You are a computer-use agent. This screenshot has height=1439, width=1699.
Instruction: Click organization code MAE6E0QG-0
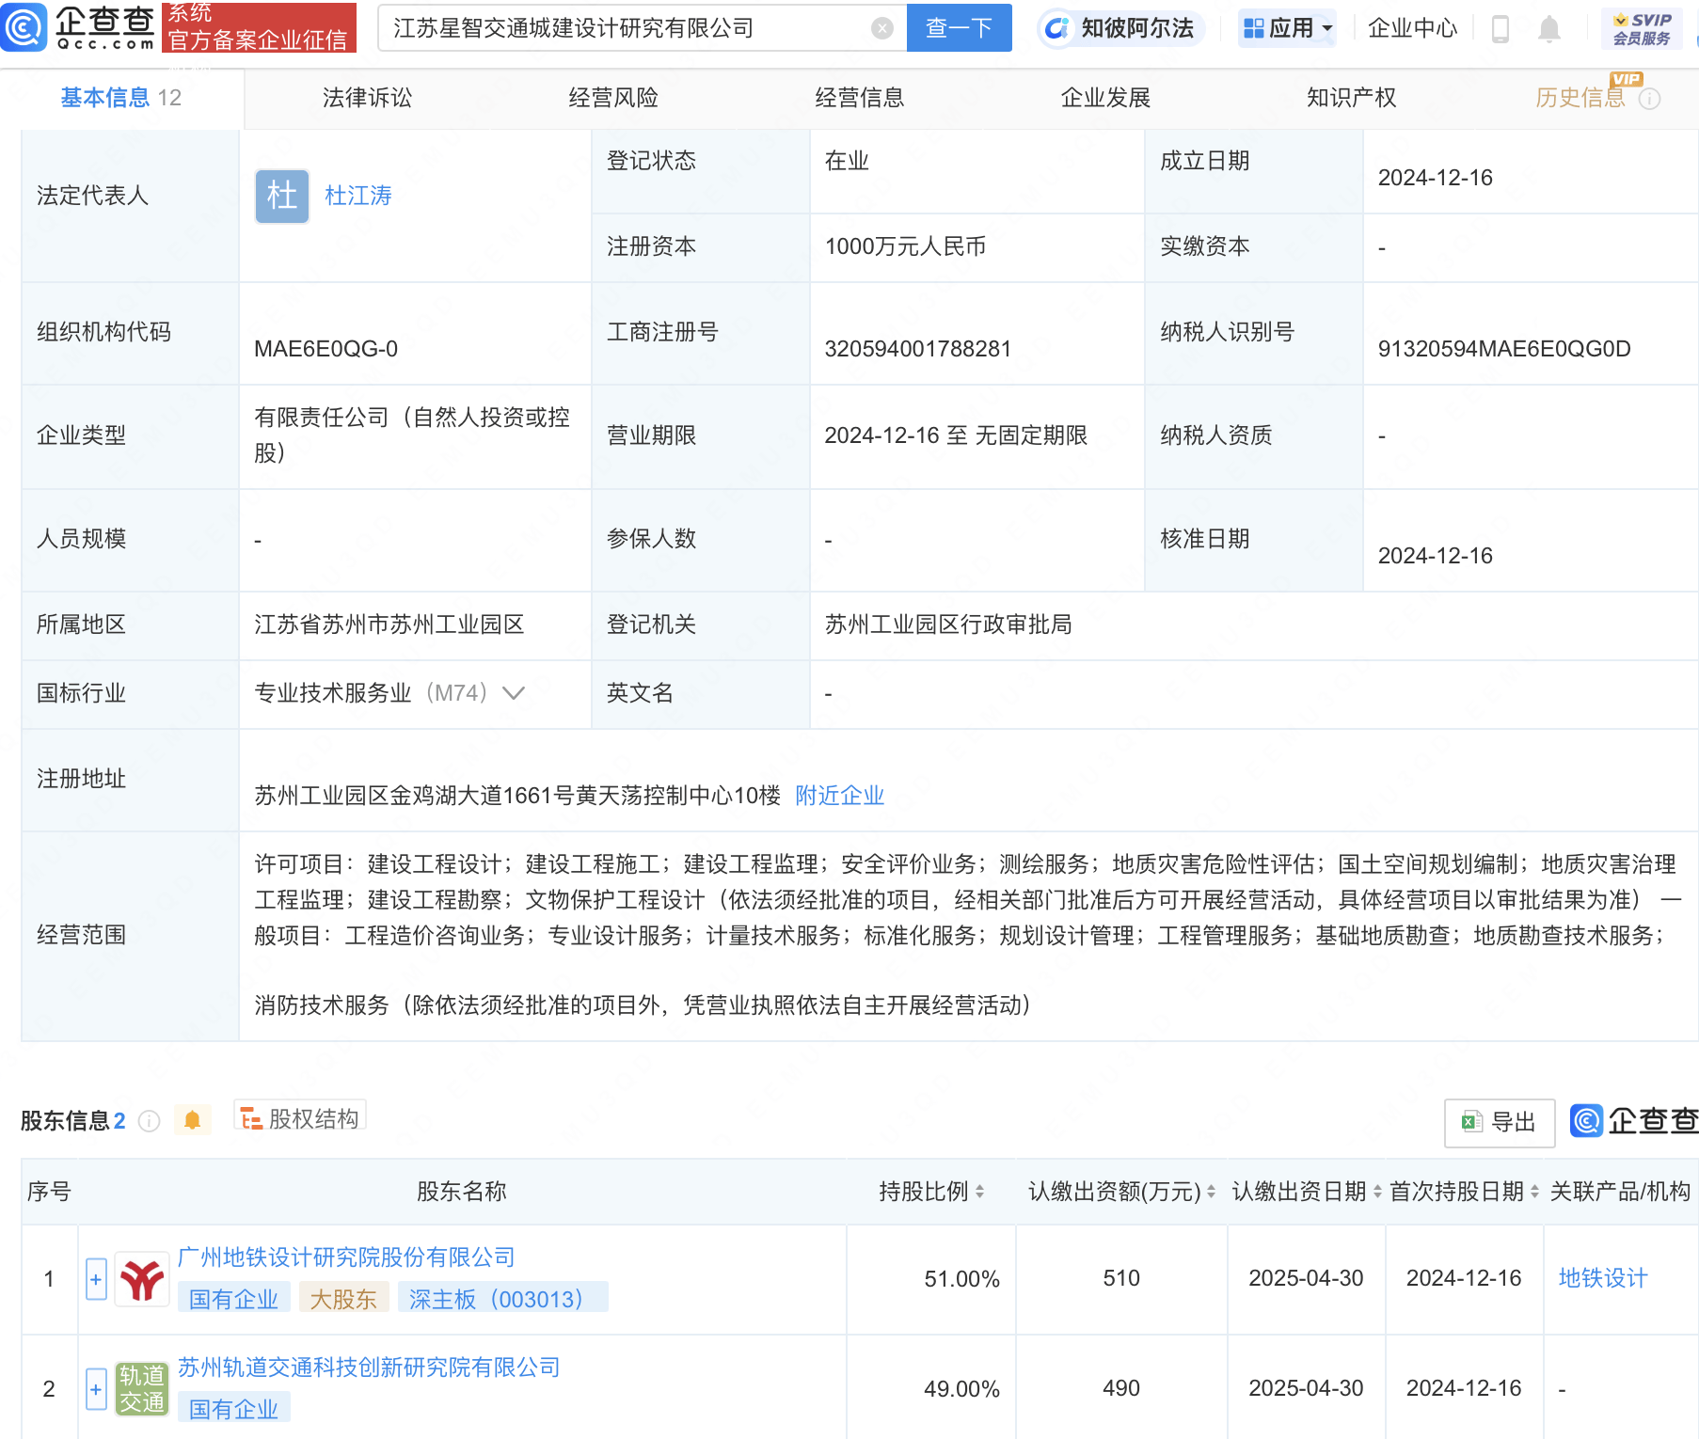pyautogui.click(x=326, y=349)
